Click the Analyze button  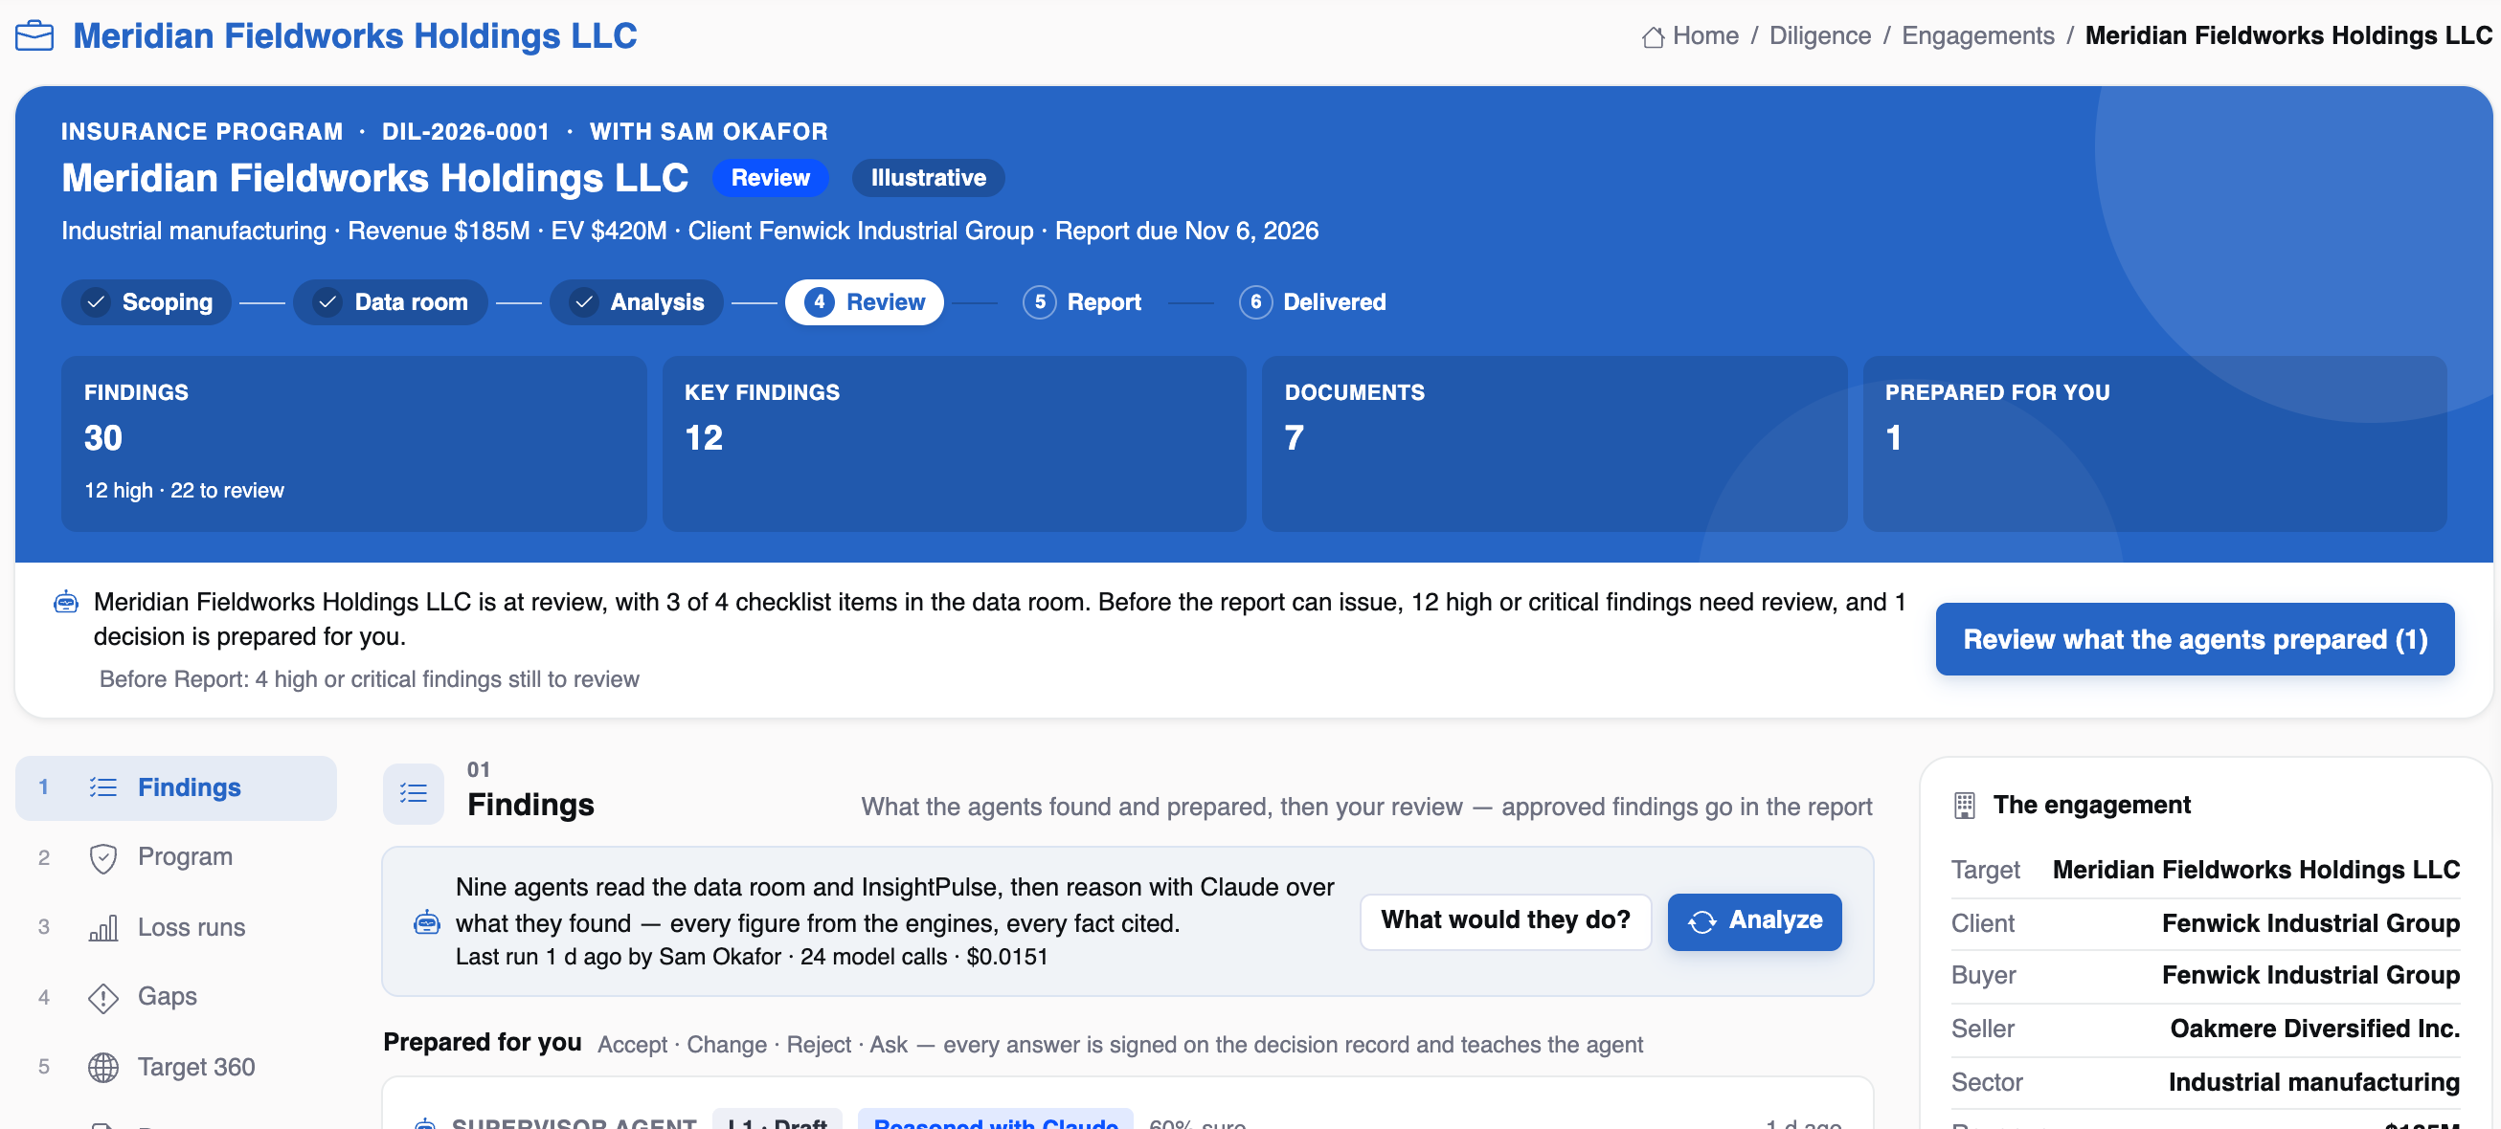1754,921
